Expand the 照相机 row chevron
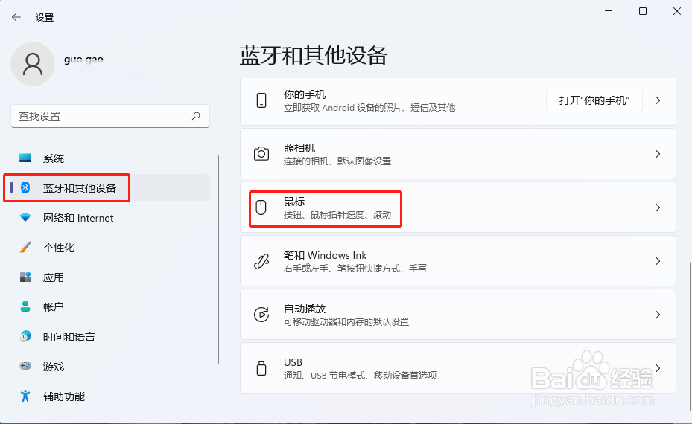This screenshot has height=424, width=692. (658, 154)
